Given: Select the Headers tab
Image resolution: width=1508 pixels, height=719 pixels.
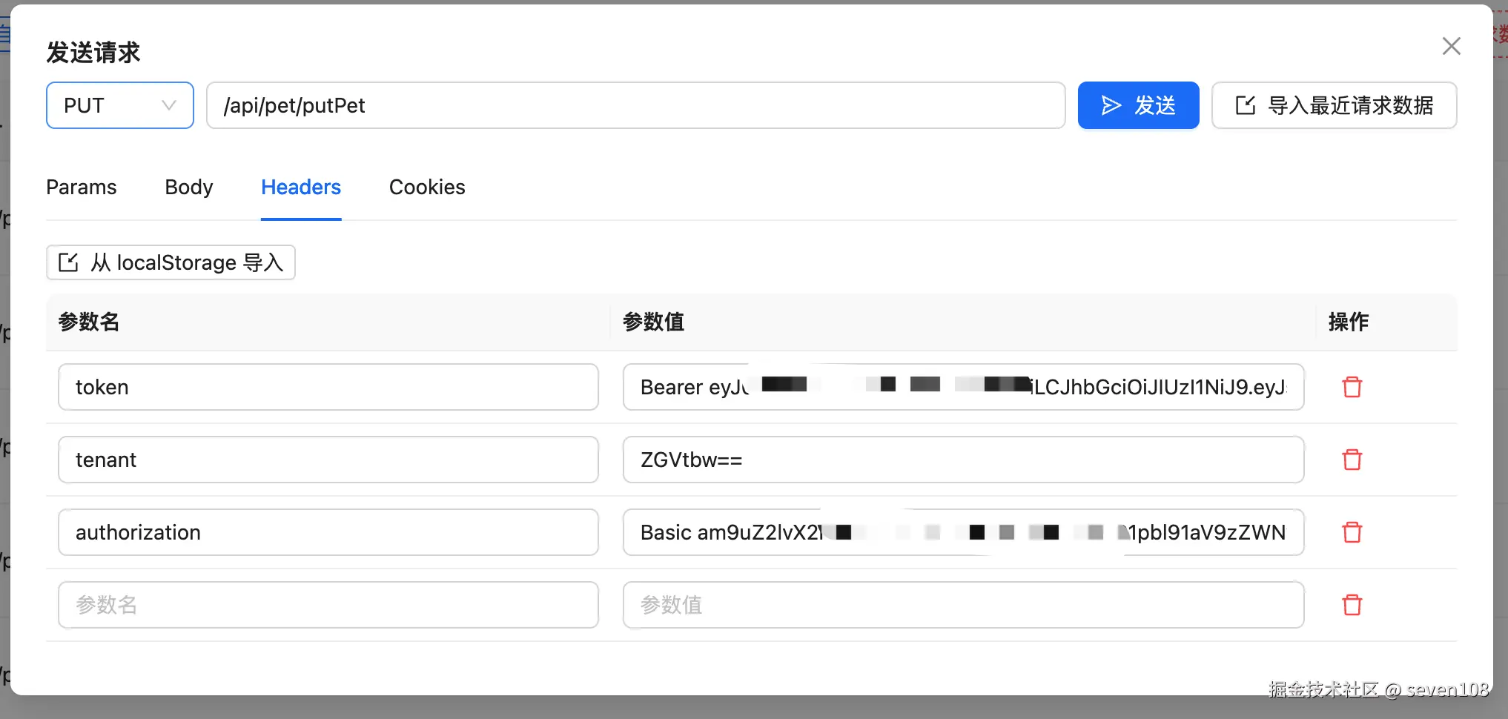Looking at the screenshot, I should pos(301,187).
